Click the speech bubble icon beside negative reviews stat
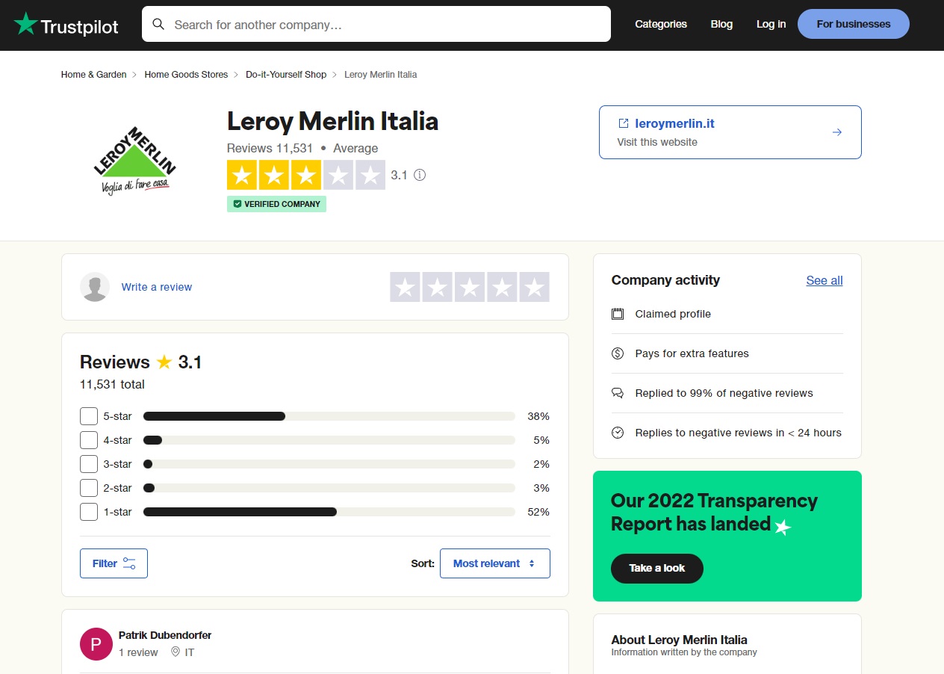944x674 pixels. [618, 392]
